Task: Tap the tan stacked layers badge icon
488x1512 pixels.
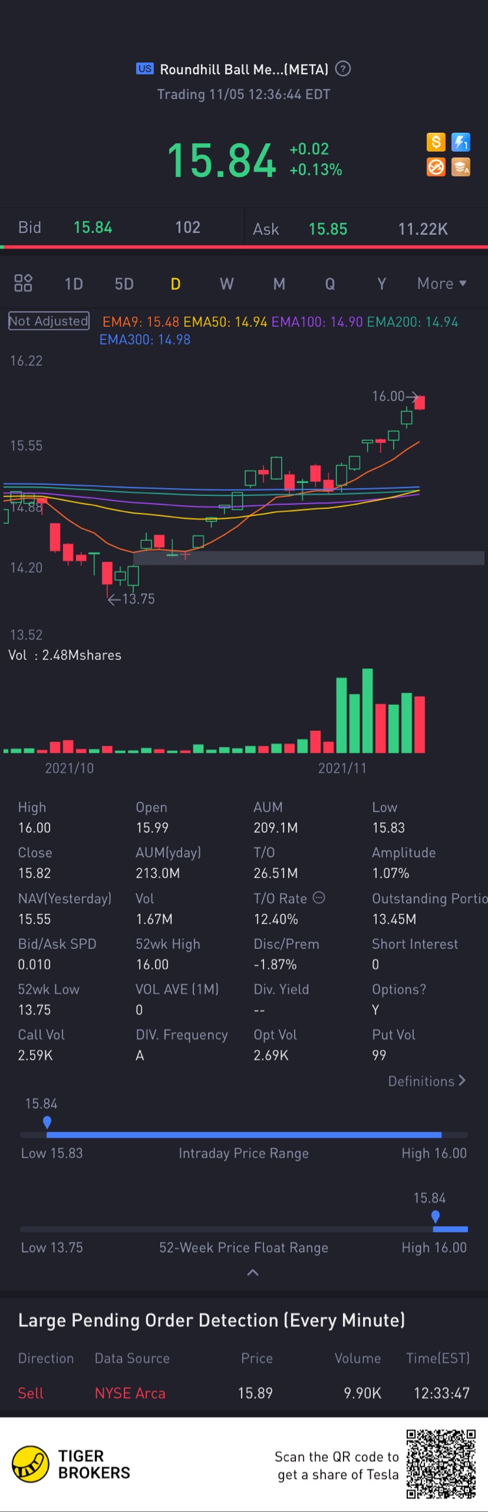Action: [461, 167]
